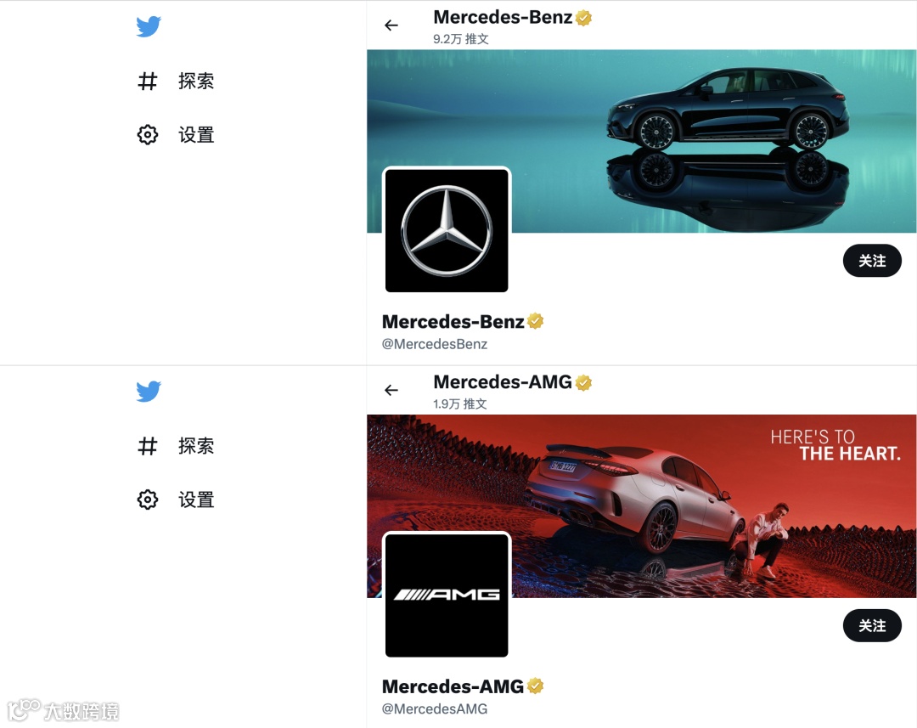This screenshot has height=728, width=917.
Task: Click hashtag explore icon in lower sidebar
Action: coord(148,446)
